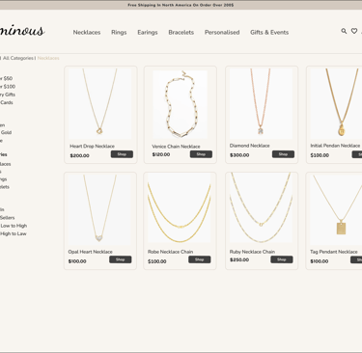Sort by price Low to High
The width and height of the screenshot is (362, 353).
click(14, 226)
